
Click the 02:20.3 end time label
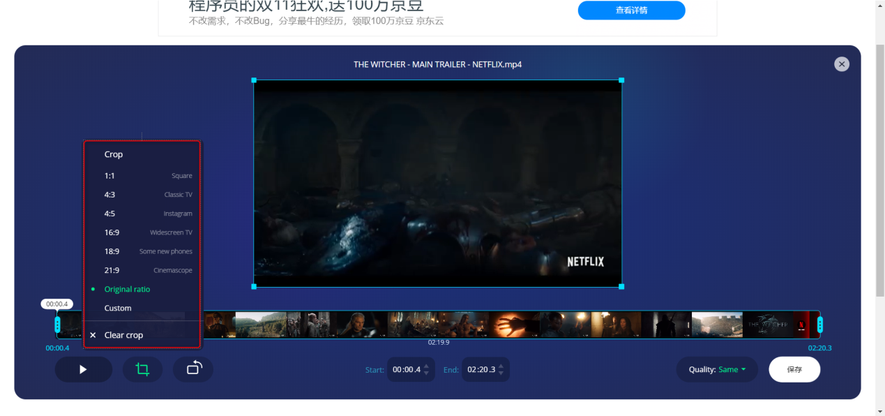click(x=820, y=348)
